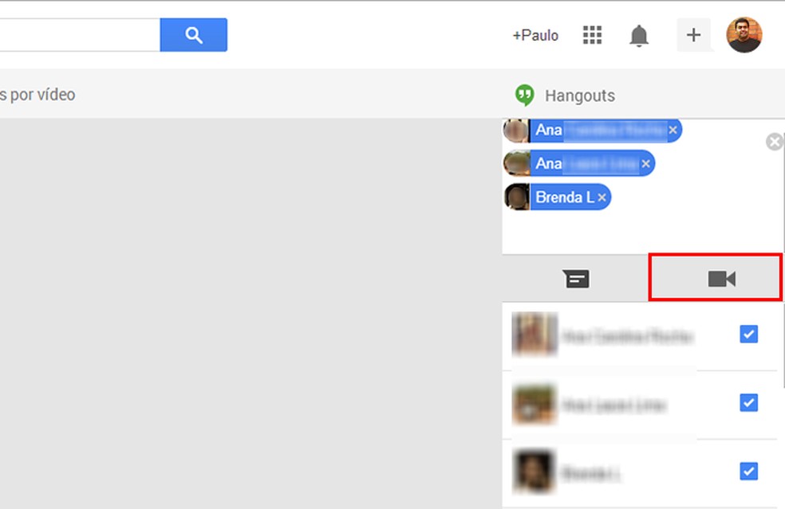Start text message conversation icon
This screenshot has height=509, width=785.
point(576,279)
